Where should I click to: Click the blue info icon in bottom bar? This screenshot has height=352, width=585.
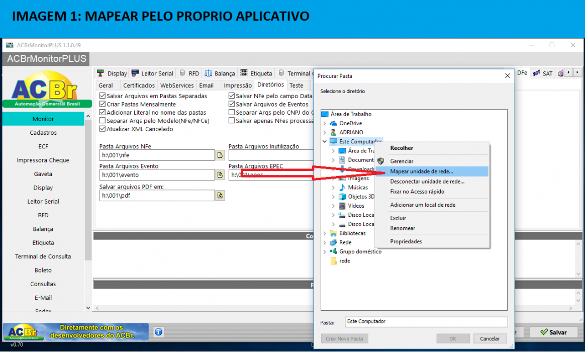158,332
